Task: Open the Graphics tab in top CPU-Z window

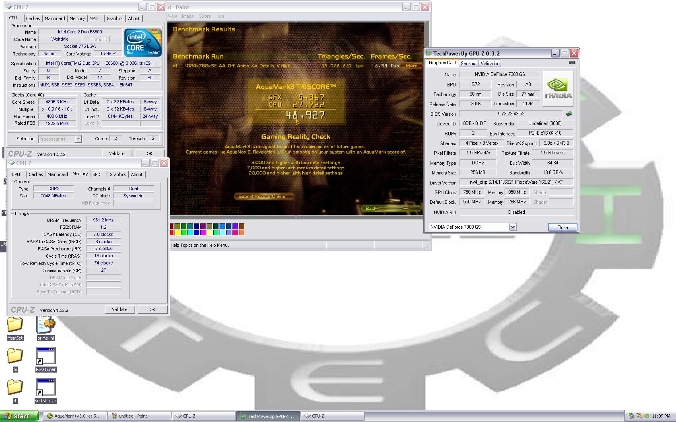Action: (x=115, y=18)
